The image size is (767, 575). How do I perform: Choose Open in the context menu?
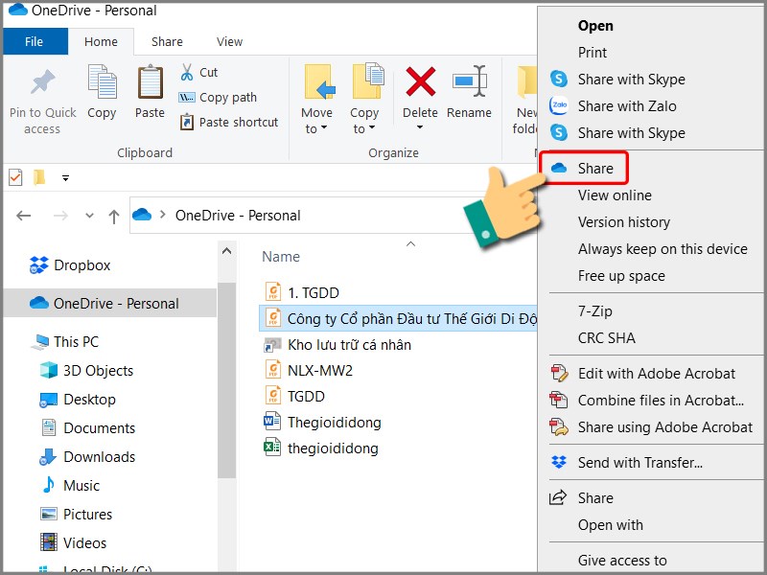[595, 26]
